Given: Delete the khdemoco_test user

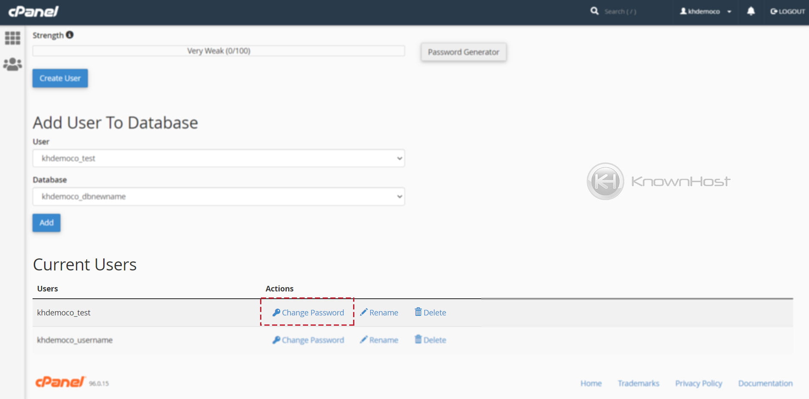Looking at the screenshot, I should (430, 313).
